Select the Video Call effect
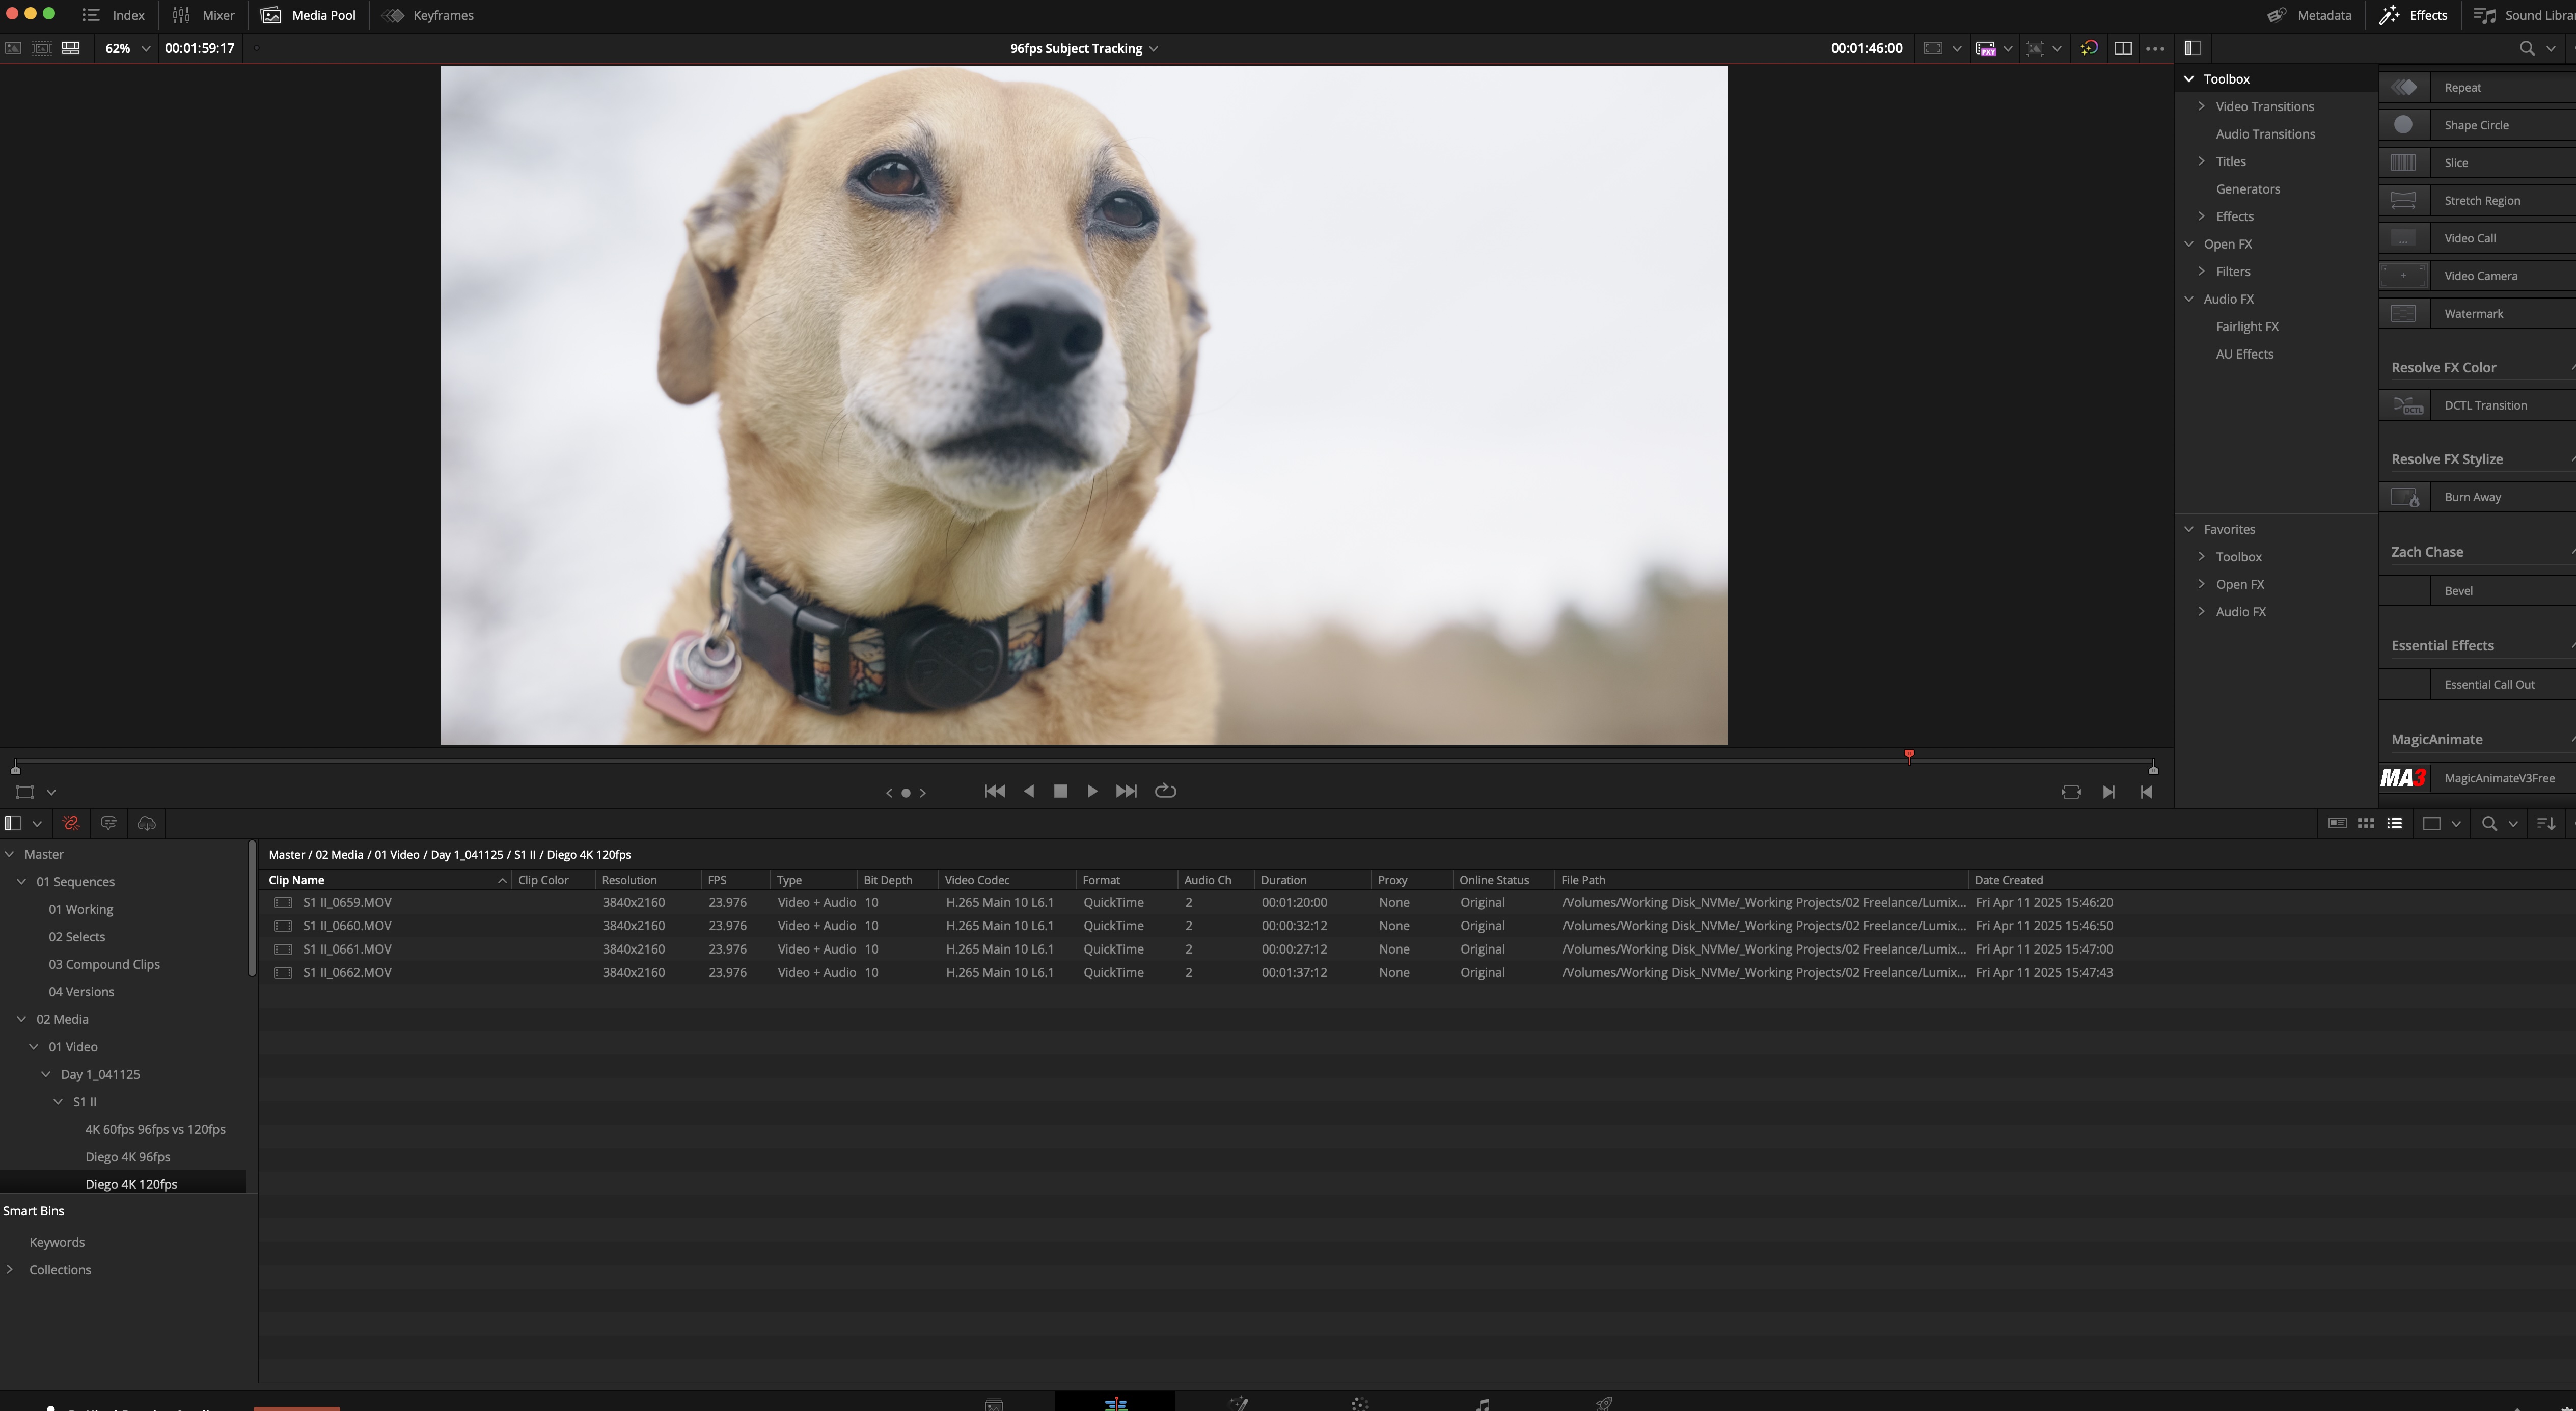2576x1411 pixels. pyautogui.click(x=2477, y=238)
